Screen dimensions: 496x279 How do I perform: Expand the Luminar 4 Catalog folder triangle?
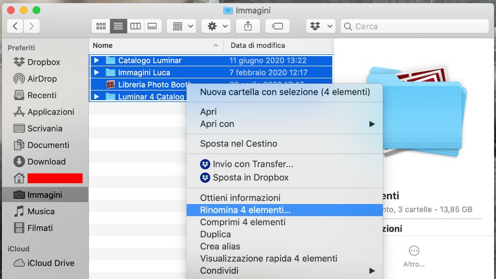97,97
